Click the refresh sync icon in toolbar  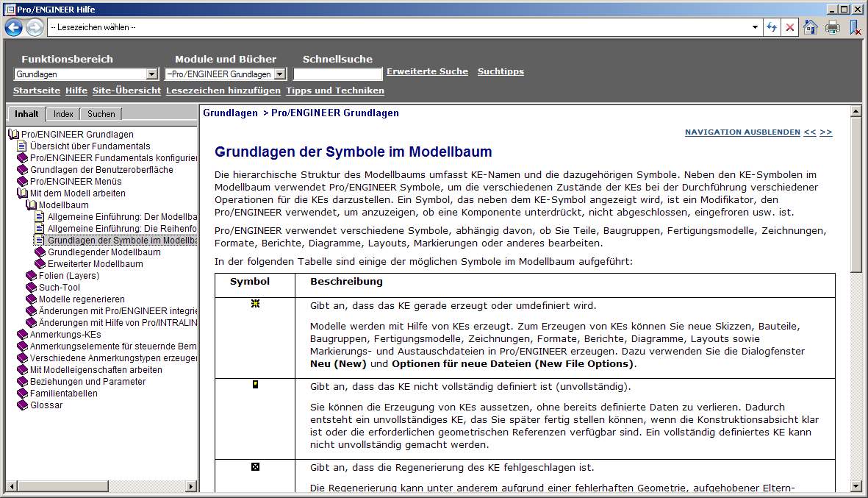(x=772, y=27)
